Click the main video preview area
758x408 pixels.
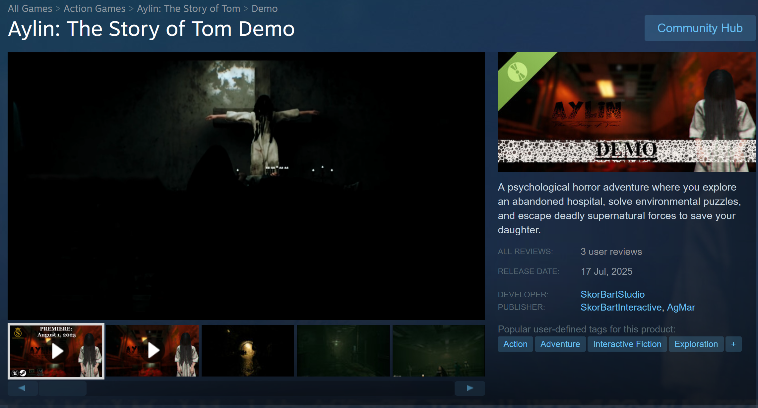(246, 186)
